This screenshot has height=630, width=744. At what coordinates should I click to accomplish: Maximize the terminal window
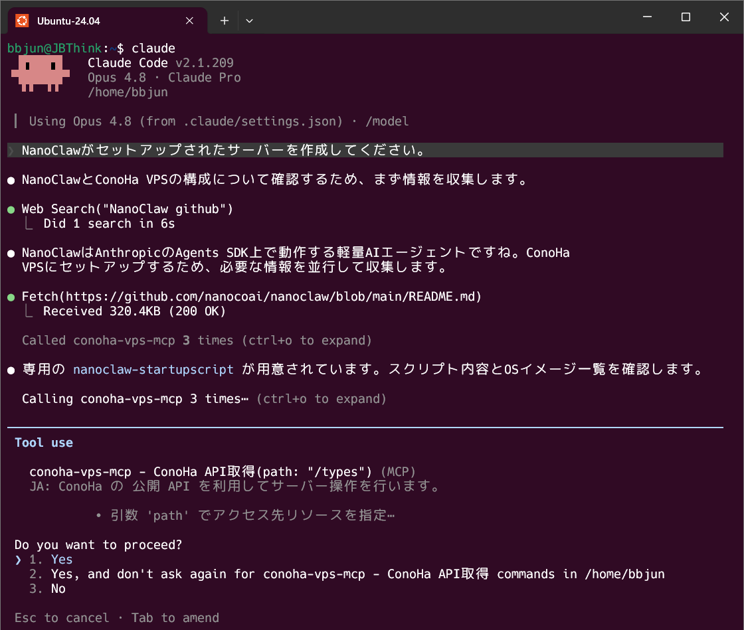pos(686,17)
